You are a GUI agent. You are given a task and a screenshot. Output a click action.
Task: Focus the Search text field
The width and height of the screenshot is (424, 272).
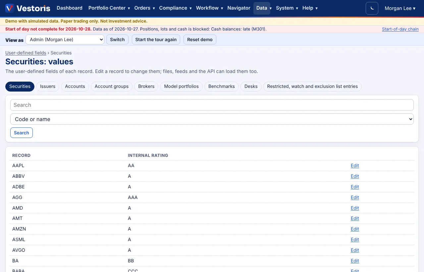[212, 105]
